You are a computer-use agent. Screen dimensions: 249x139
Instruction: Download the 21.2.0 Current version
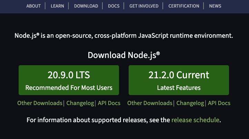179,80
